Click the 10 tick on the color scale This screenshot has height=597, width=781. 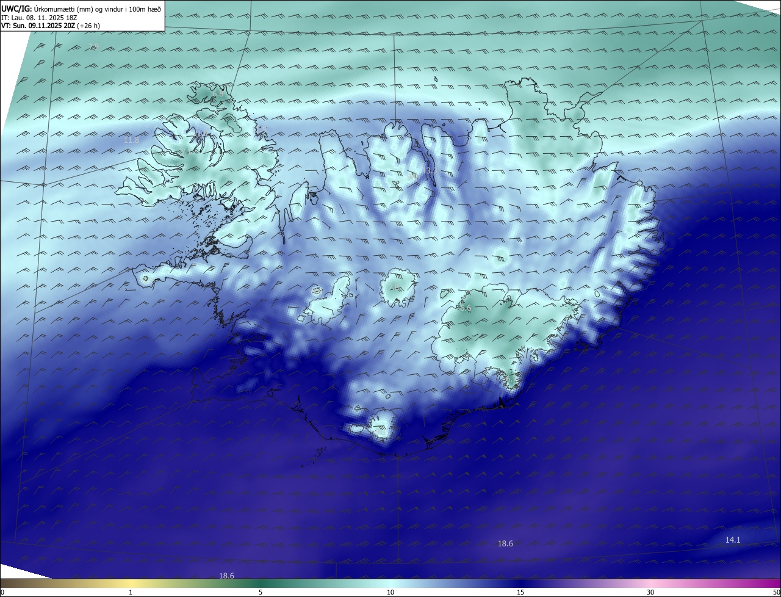click(390, 592)
